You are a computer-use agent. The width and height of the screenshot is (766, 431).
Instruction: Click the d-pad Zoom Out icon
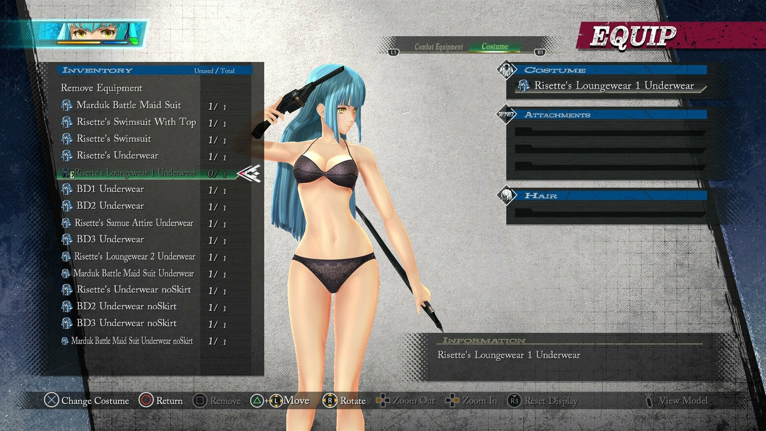(383, 400)
